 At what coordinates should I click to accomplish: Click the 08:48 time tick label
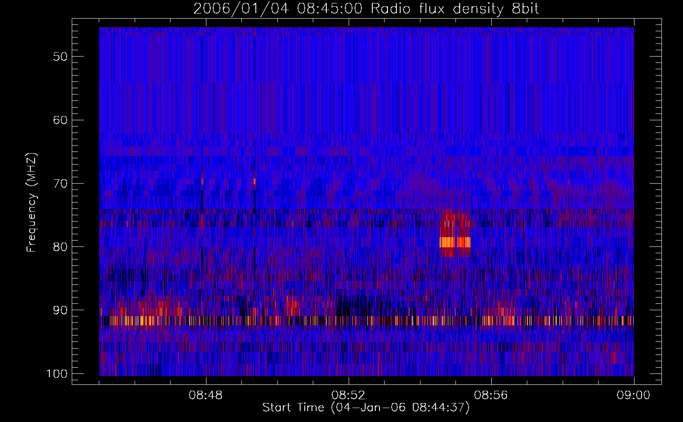pyautogui.click(x=206, y=395)
